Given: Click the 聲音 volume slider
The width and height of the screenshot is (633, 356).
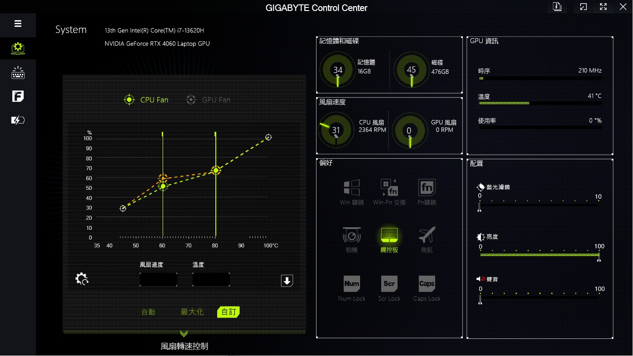Looking at the screenshot, I should [539, 297].
